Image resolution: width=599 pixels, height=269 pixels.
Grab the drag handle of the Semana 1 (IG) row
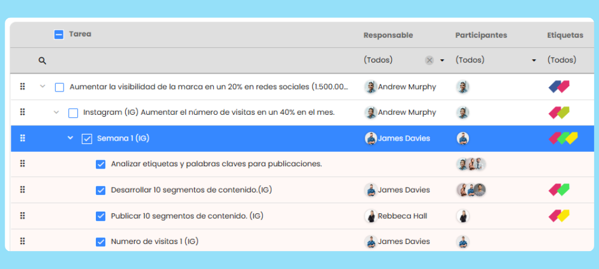[x=23, y=138]
